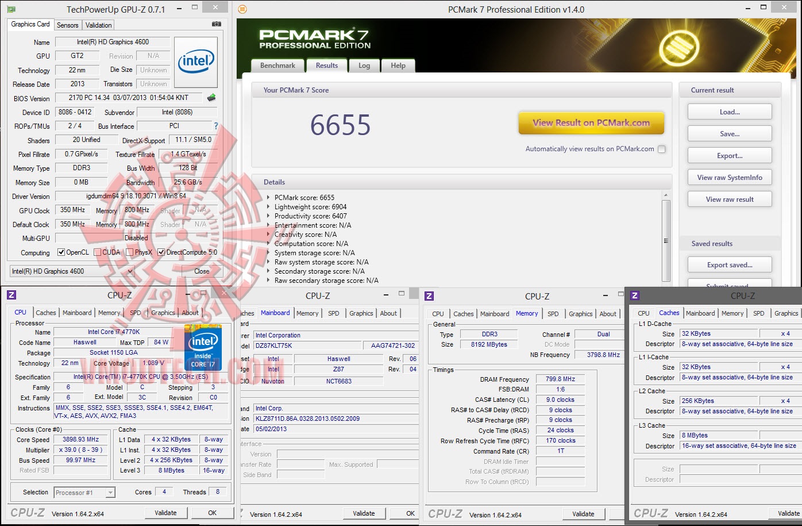Viewport: 802px width, 526px height.
Task: Click the Export... button under Current result
Action: click(x=730, y=156)
